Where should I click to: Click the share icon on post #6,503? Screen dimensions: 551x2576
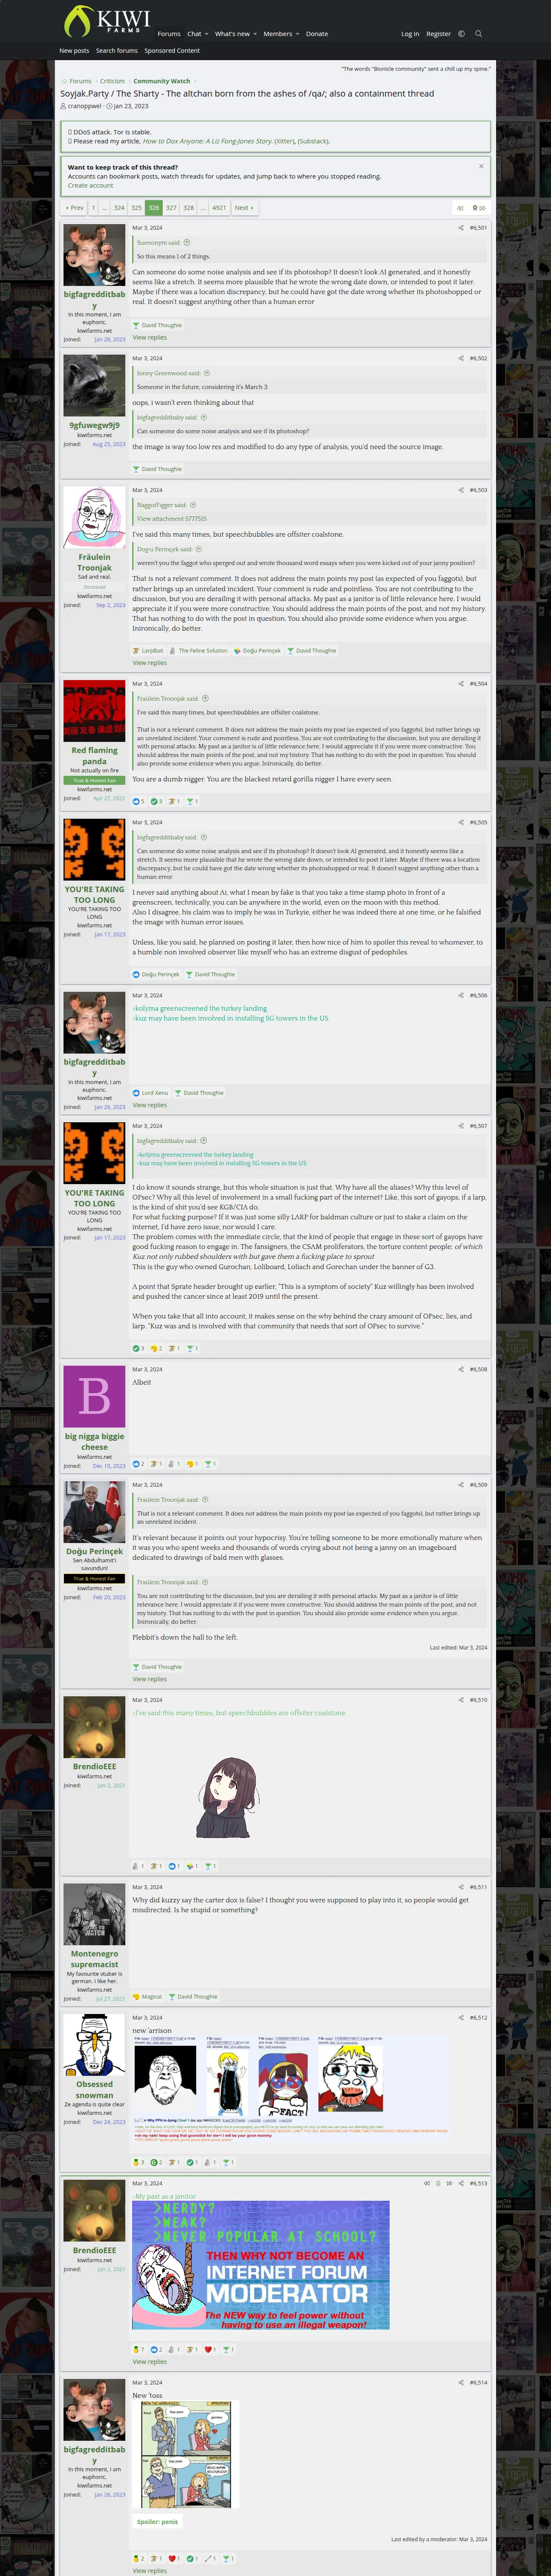461,490
